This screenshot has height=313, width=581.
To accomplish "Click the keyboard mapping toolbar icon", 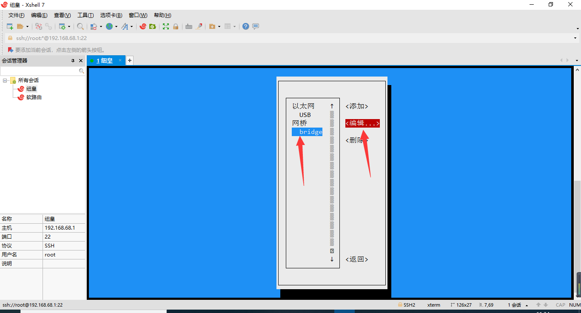I will (189, 26).
